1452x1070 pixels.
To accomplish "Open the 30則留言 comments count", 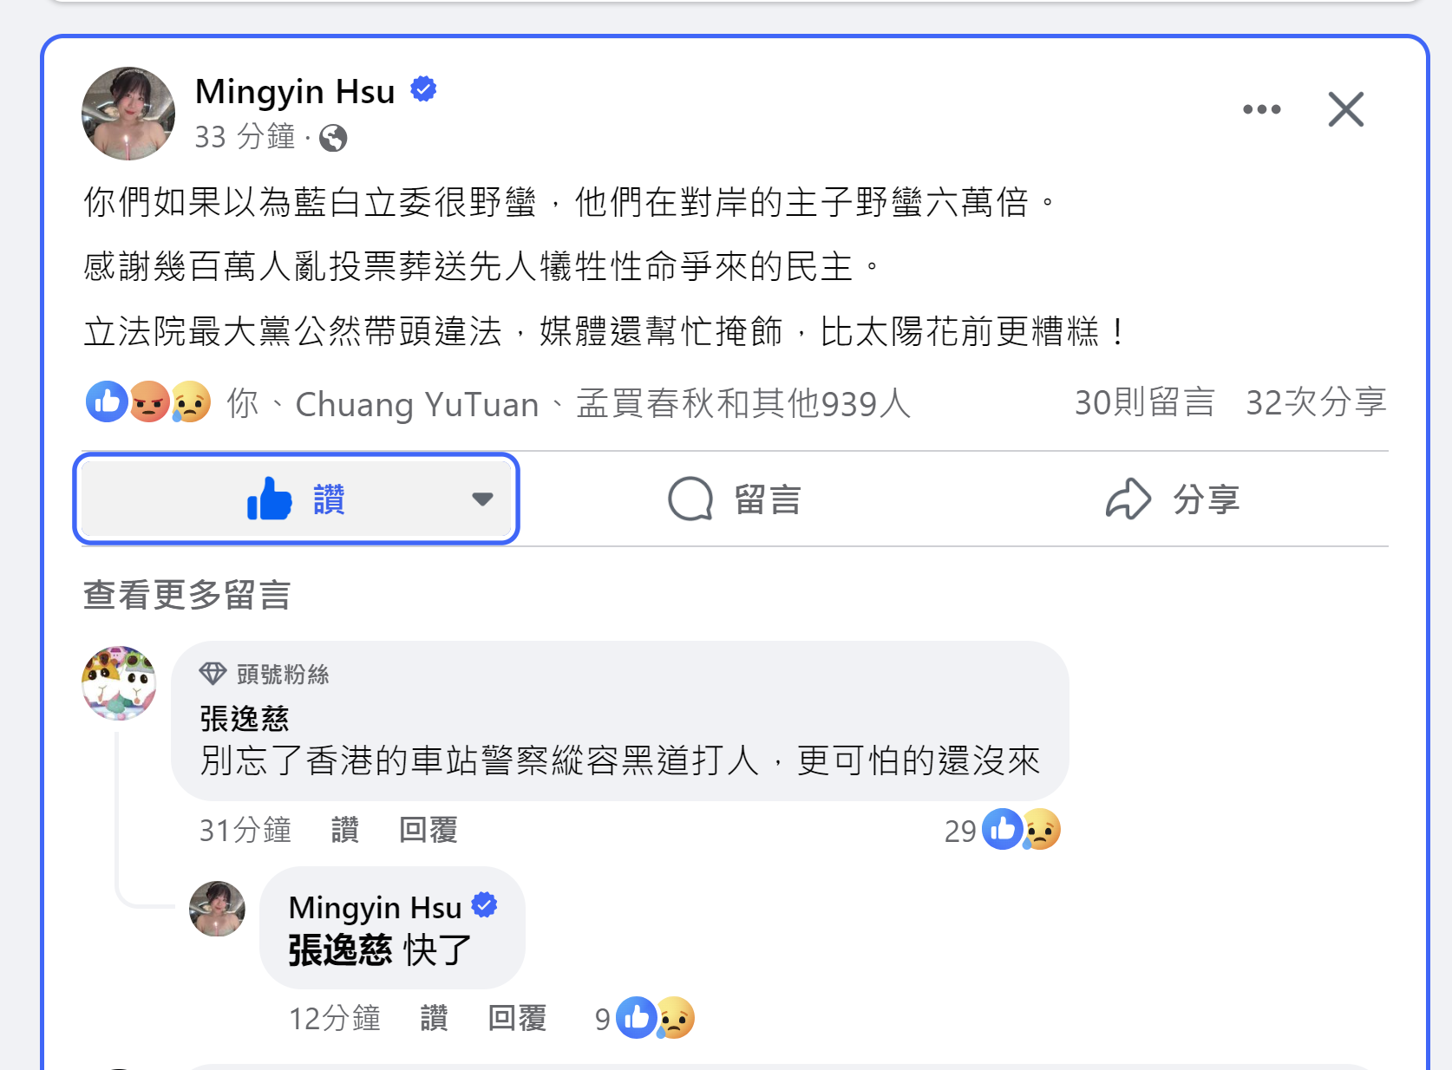I will coord(1144,402).
